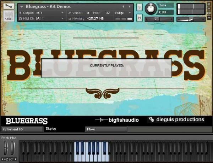Click the Voices icon

[x=70, y=13]
